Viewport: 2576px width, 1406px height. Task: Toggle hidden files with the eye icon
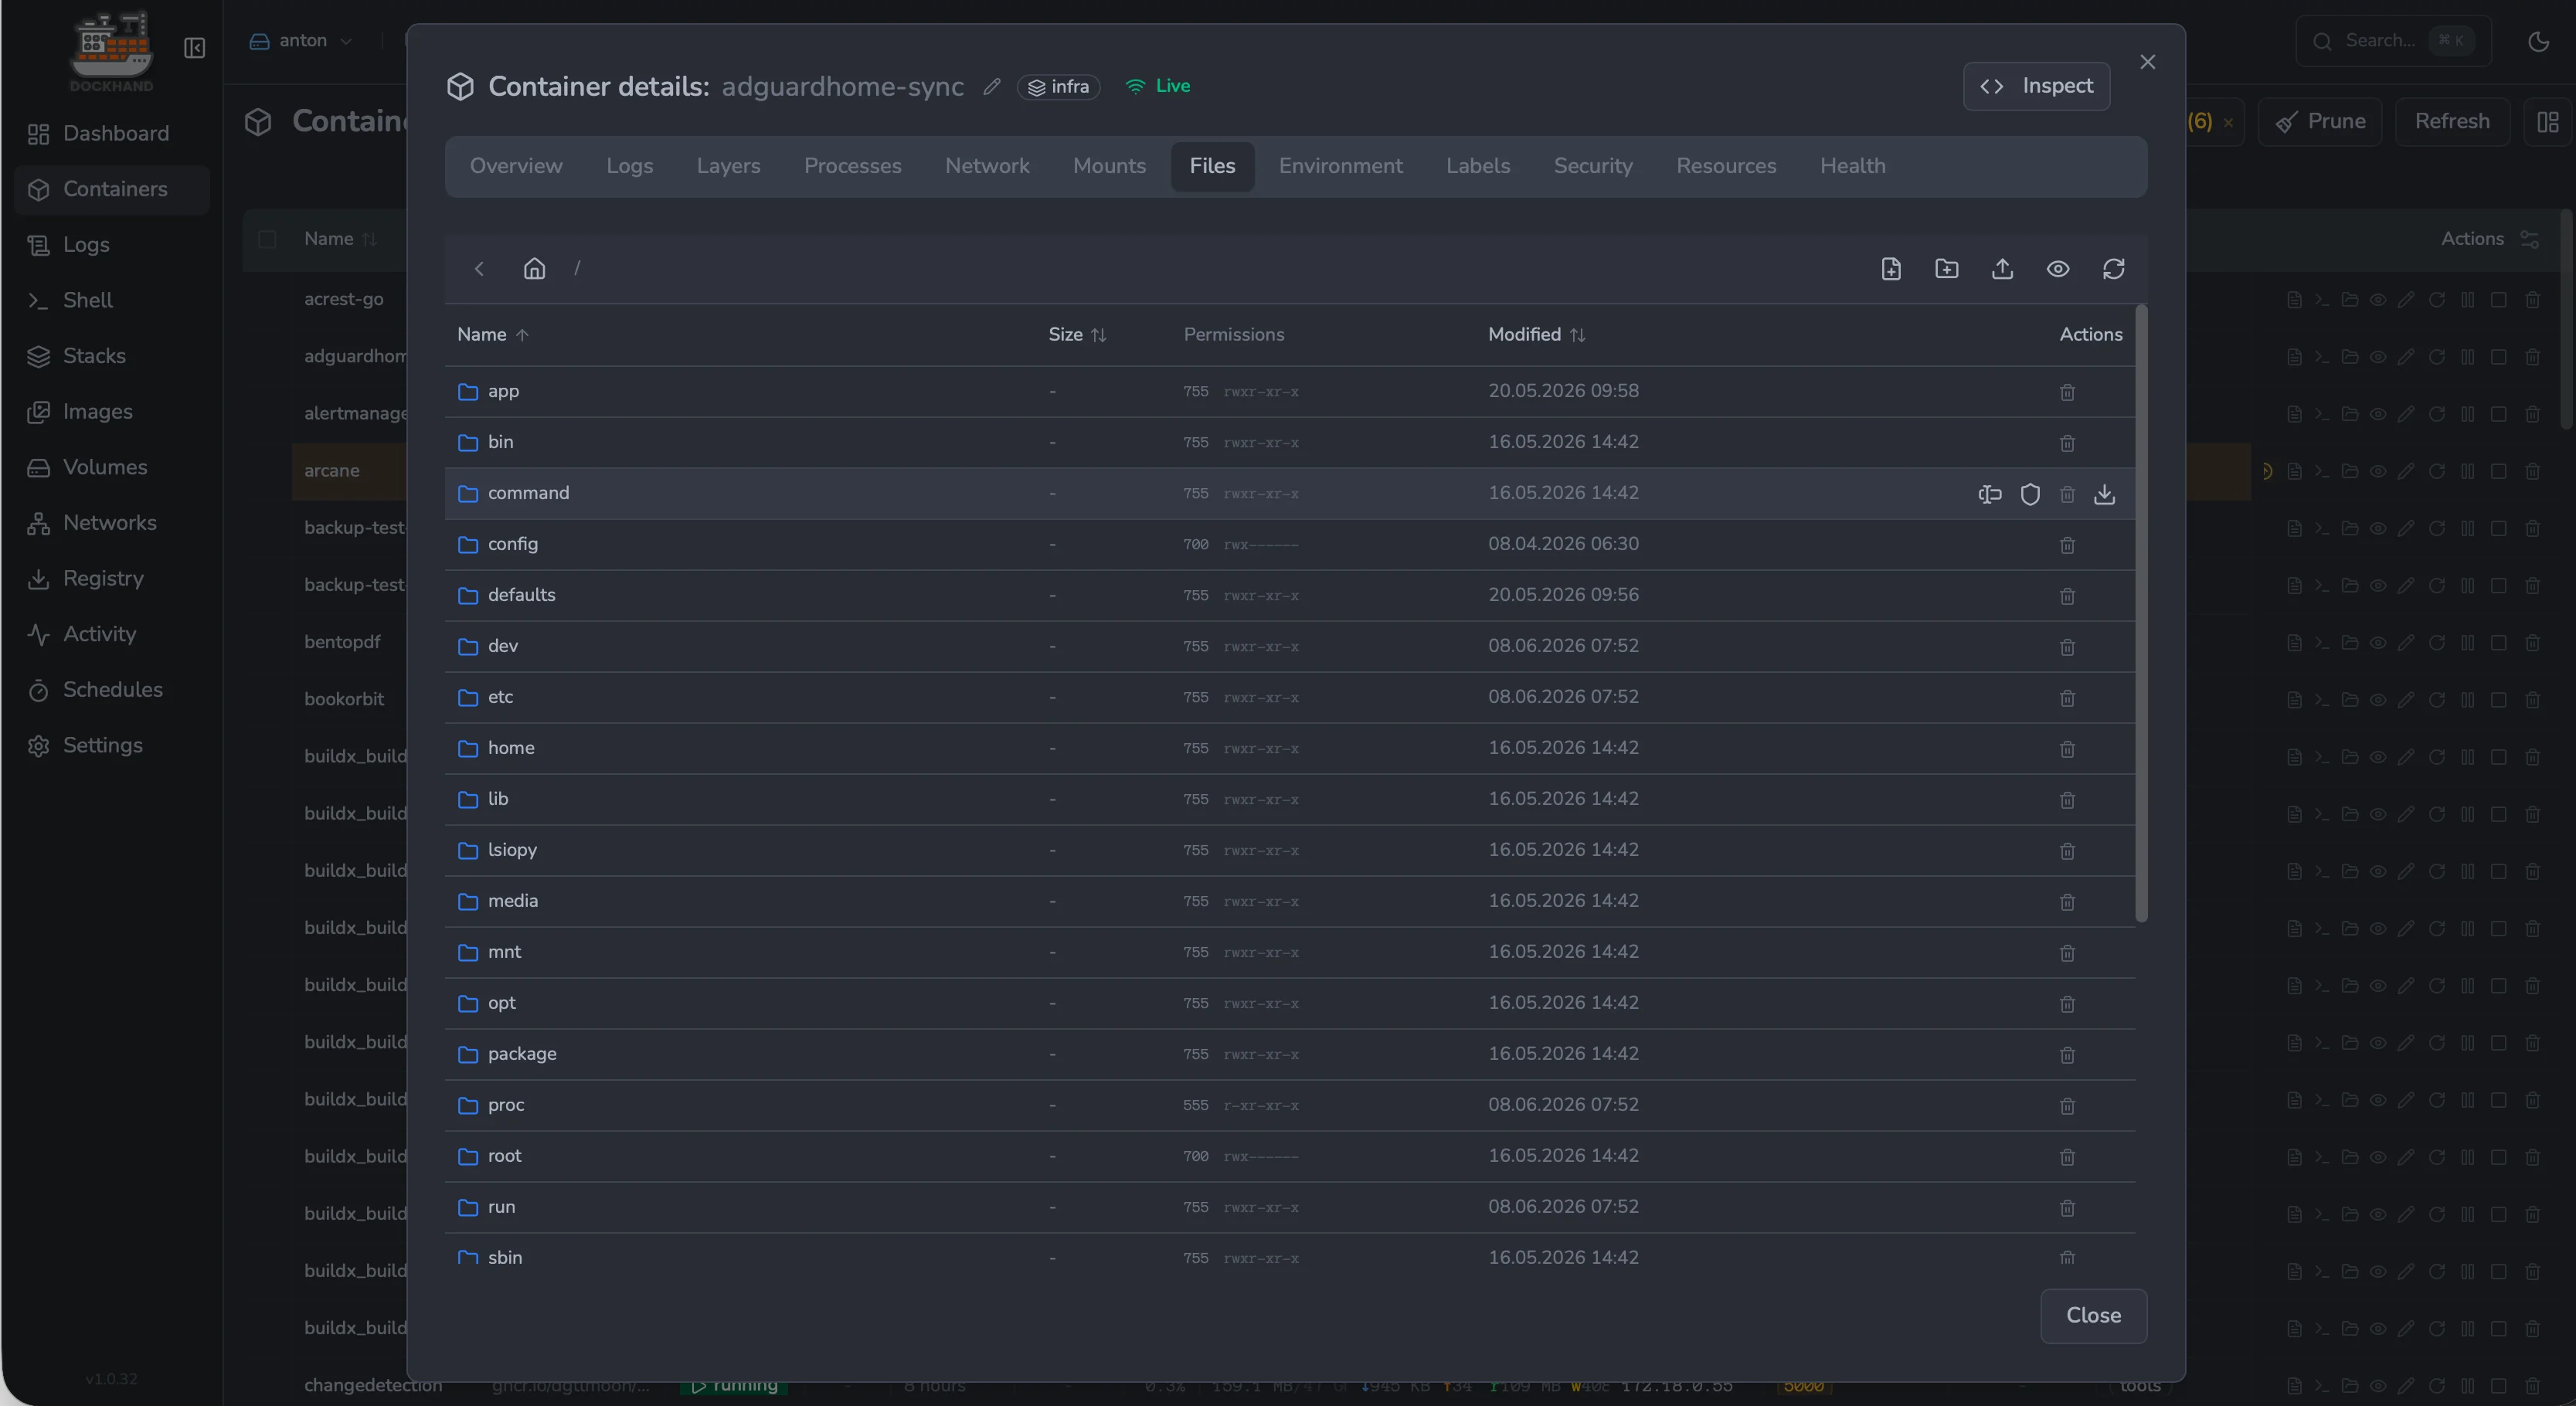click(2058, 269)
